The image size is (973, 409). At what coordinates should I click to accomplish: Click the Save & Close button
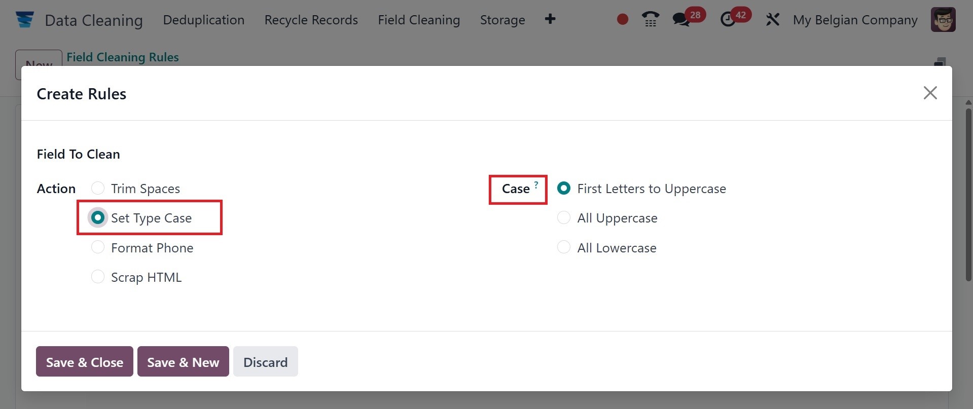point(85,362)
